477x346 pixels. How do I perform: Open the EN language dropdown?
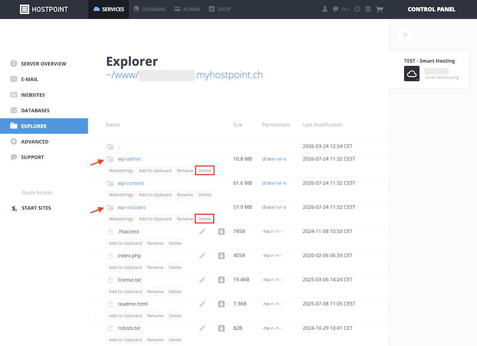tap(345, 10)
